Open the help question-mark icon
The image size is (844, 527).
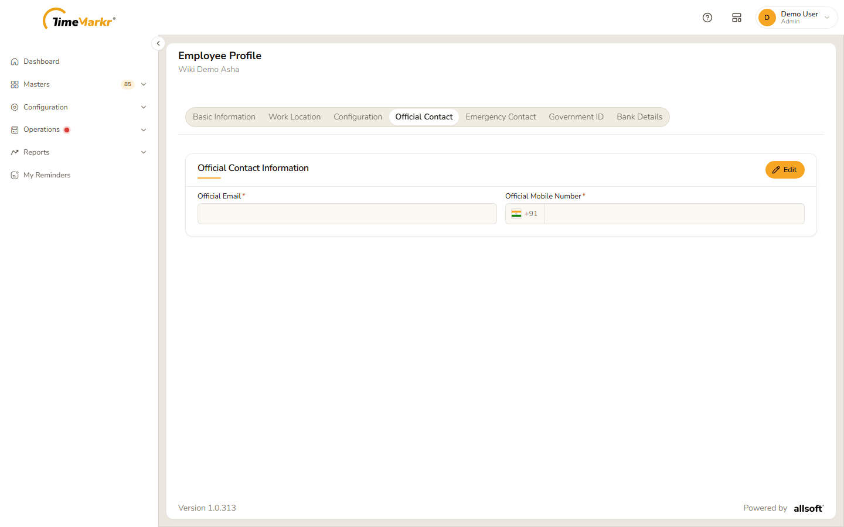tap(707, 18)
